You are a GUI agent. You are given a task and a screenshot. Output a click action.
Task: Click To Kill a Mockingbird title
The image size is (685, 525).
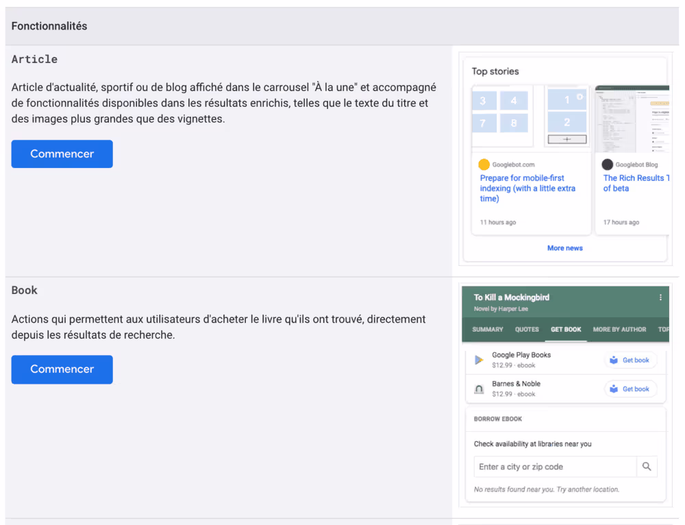tap(512, 297)
